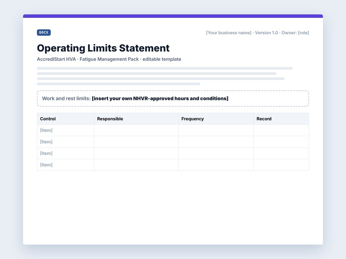Click the business name, version and owner header
Screen dimensions: 346x259
[x=257, y=33]
